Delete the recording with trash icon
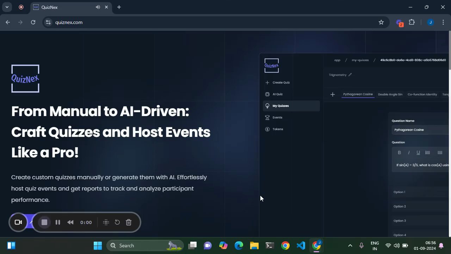 click(129, 222)
